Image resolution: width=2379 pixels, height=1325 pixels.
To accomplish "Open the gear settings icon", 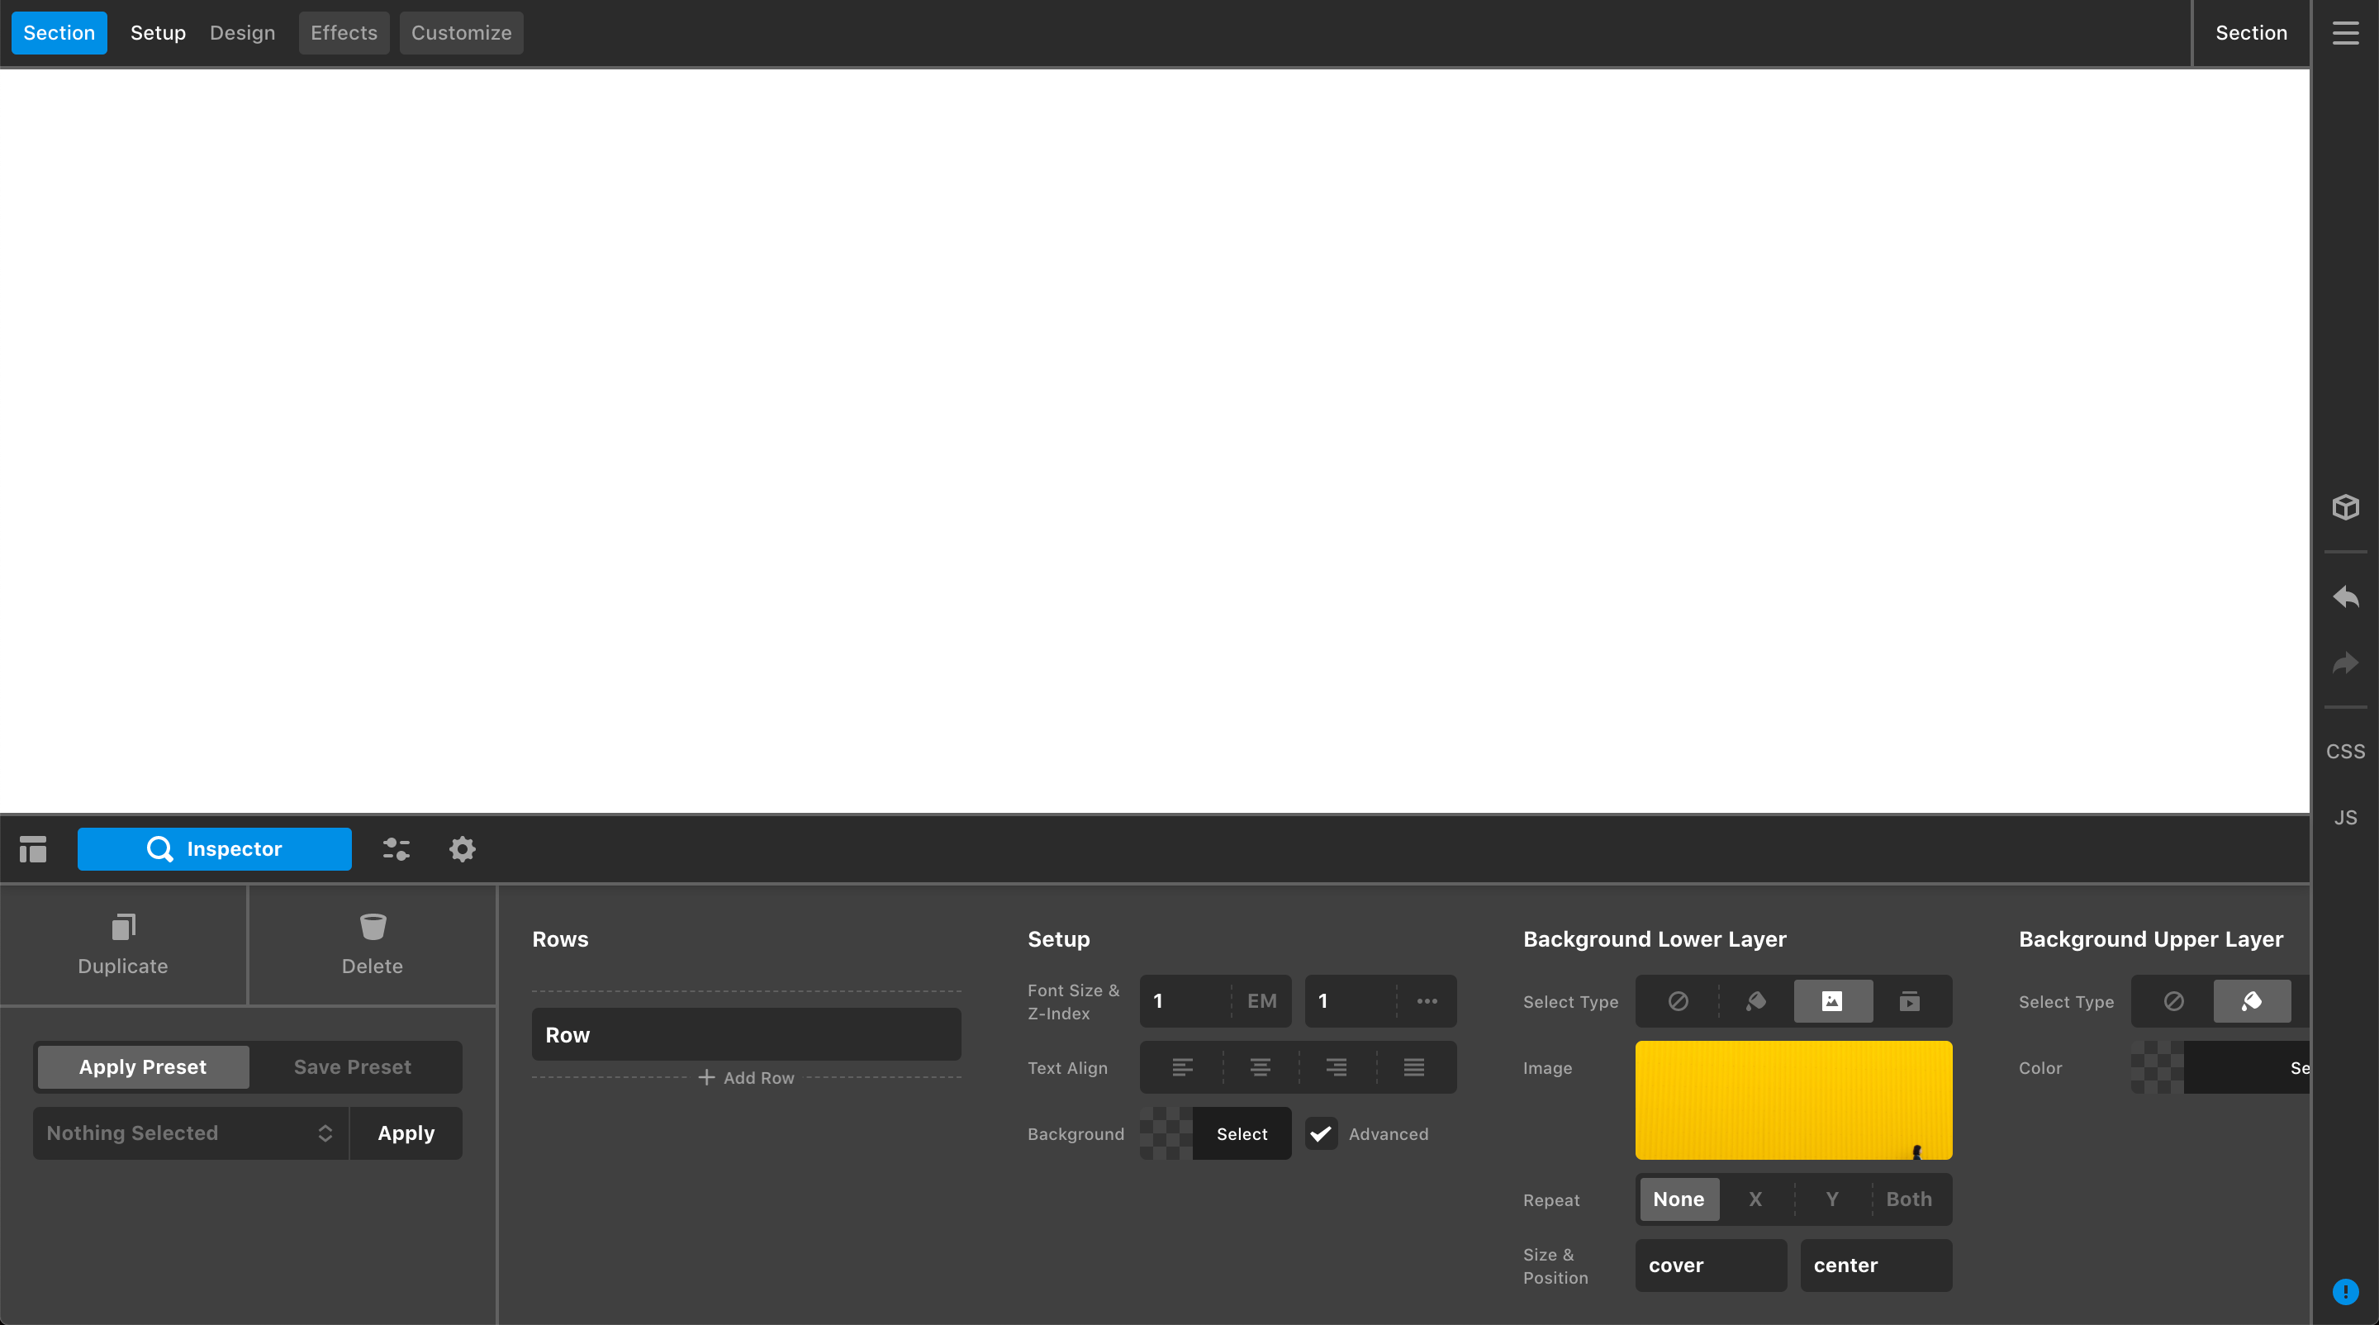I will coord(462,848).
